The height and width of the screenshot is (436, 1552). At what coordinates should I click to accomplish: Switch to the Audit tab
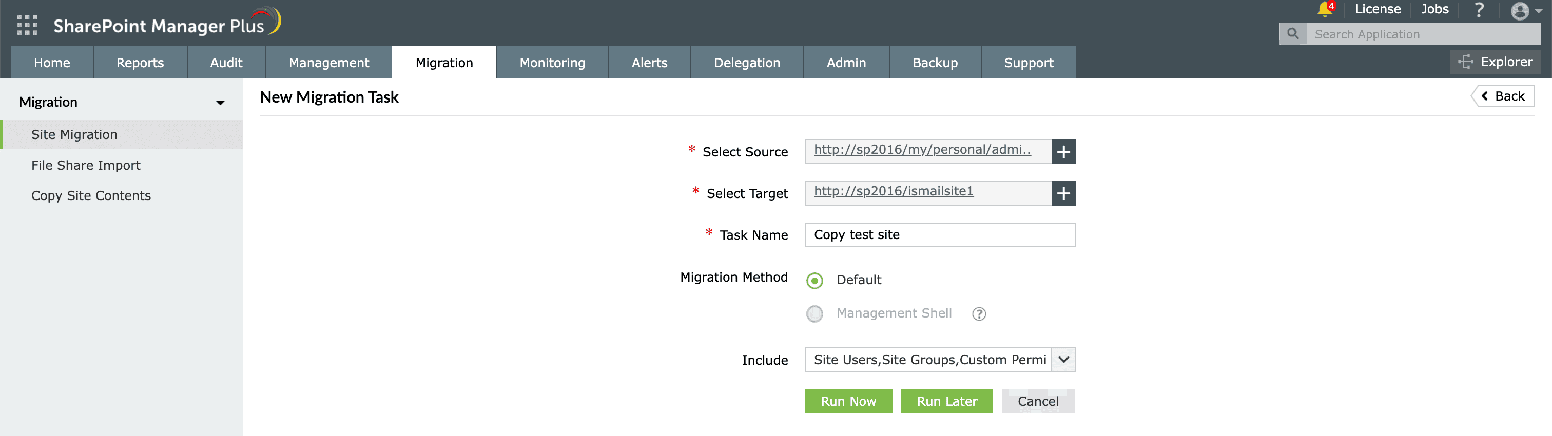[x=226, y=62]
